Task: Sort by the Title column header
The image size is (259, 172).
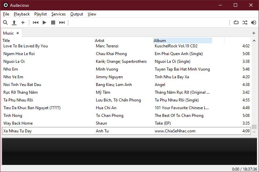Action: click(x=48, y=41)
